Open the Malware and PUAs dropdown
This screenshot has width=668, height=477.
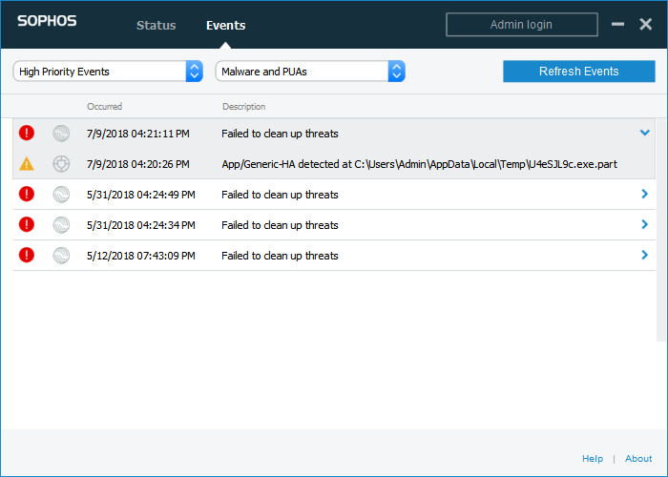coord(310,72)
